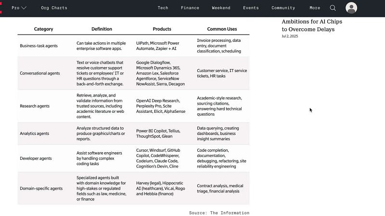
Task: Open the More menu
Action: [x=315, y=8]
